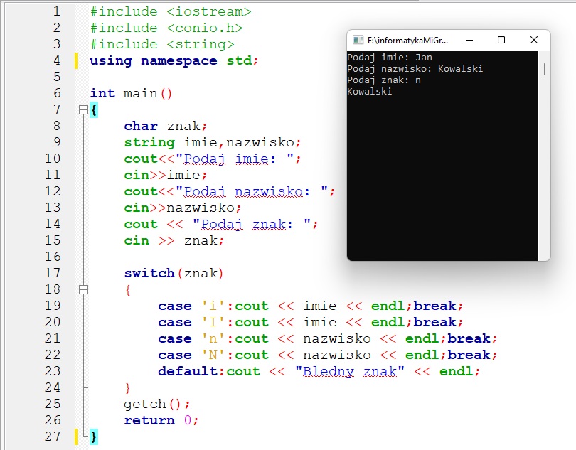Click the "cin>>nazwisko;" statement
The image size is (576, 450).
click(x=183, y=208)
